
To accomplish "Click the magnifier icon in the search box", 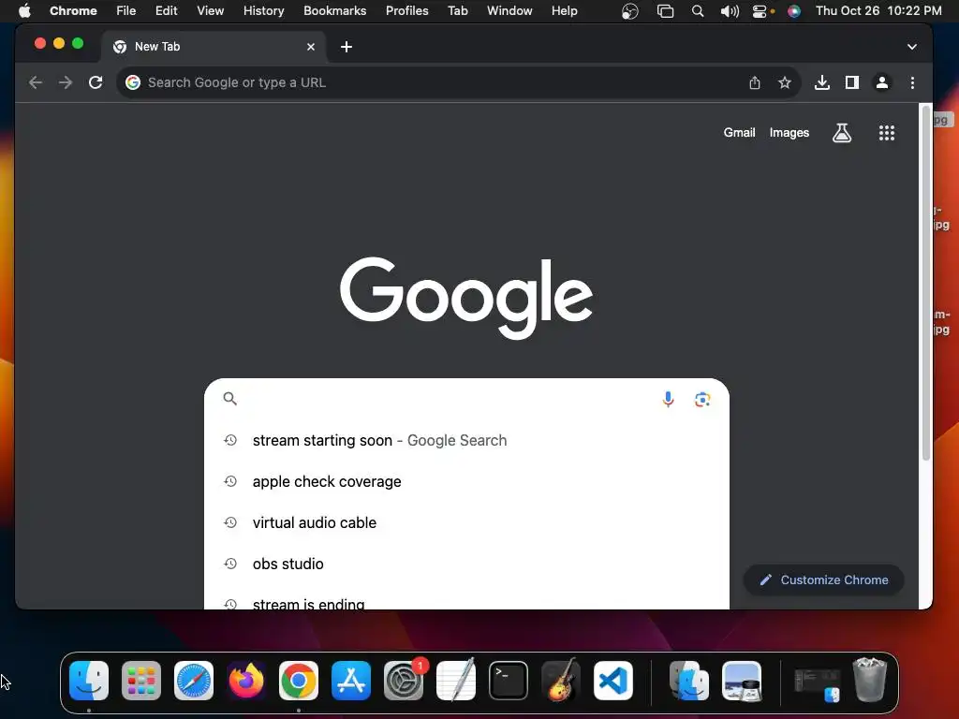I will coord(230,399).
